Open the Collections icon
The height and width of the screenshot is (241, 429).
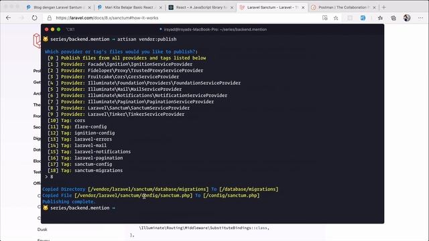click(x=393, y=18)
